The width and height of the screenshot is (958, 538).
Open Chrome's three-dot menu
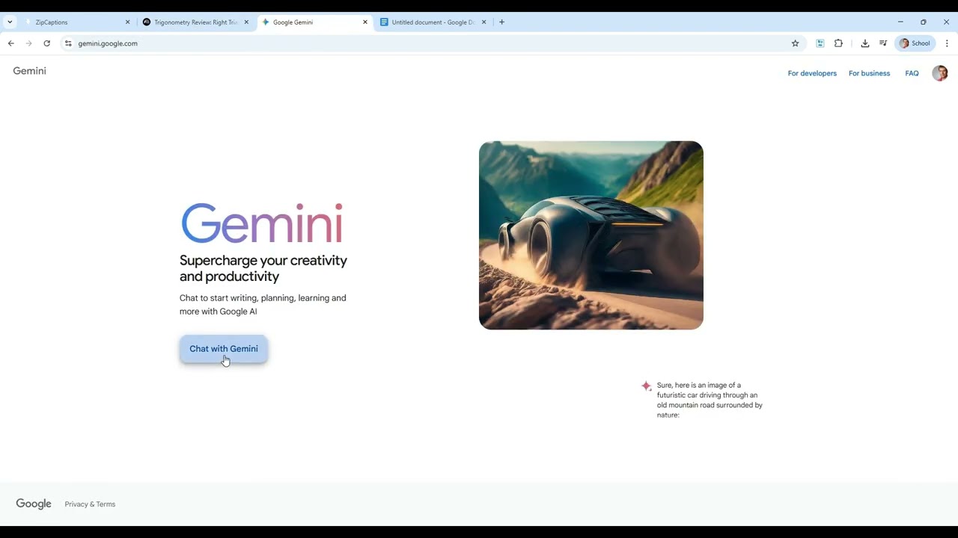947,43
